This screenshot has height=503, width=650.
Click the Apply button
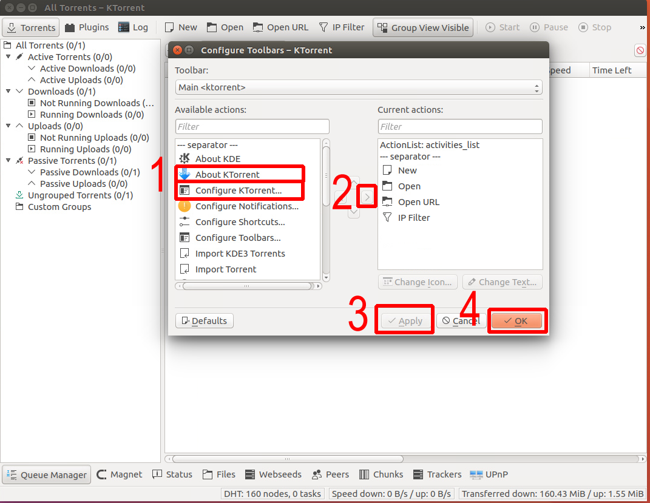click(x=405, y=321)
